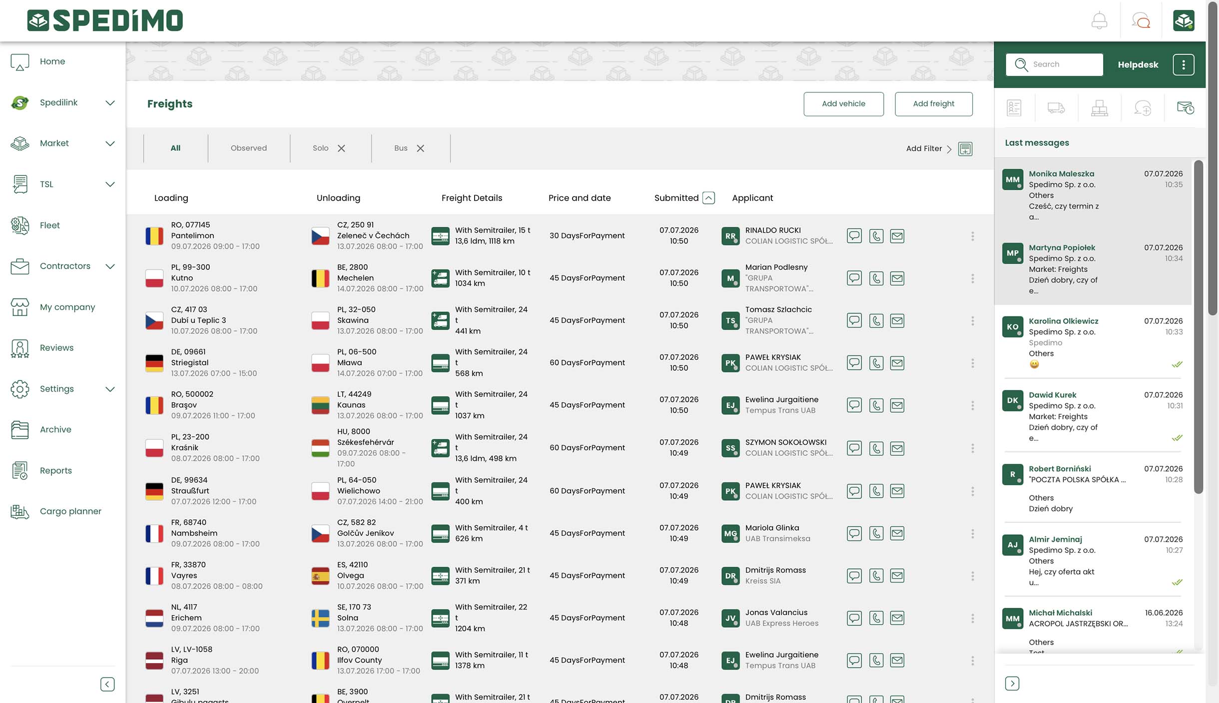Viewport: 1219px width, 703px height.
Task: Call Marian Podlesny via phone icon
Action: [876, 278]
